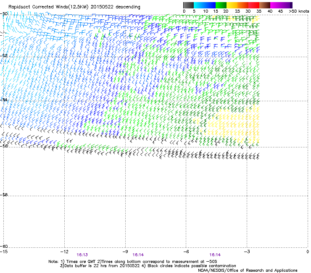
Task: Click the latitude label '-52'
Action: (x=4, y=56)
